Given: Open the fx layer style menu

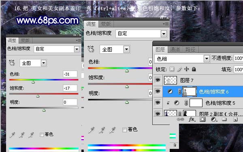Looking at the screenshot, I should 192,119.
